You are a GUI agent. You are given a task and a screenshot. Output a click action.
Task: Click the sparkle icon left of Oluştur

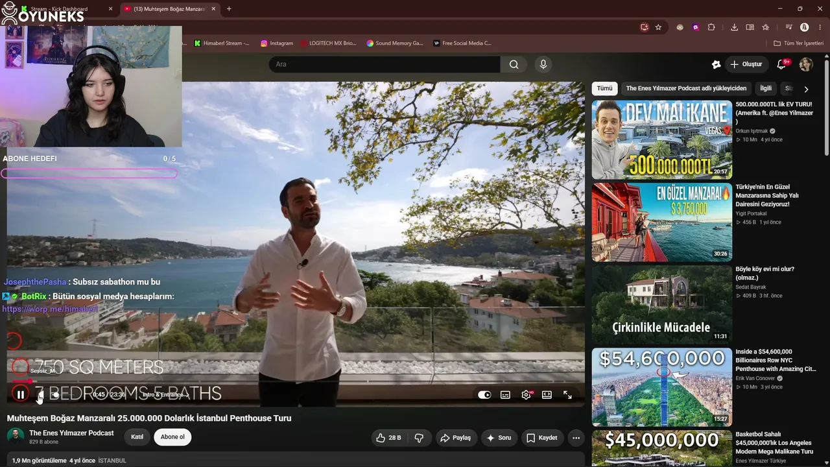tap(716, 64)
